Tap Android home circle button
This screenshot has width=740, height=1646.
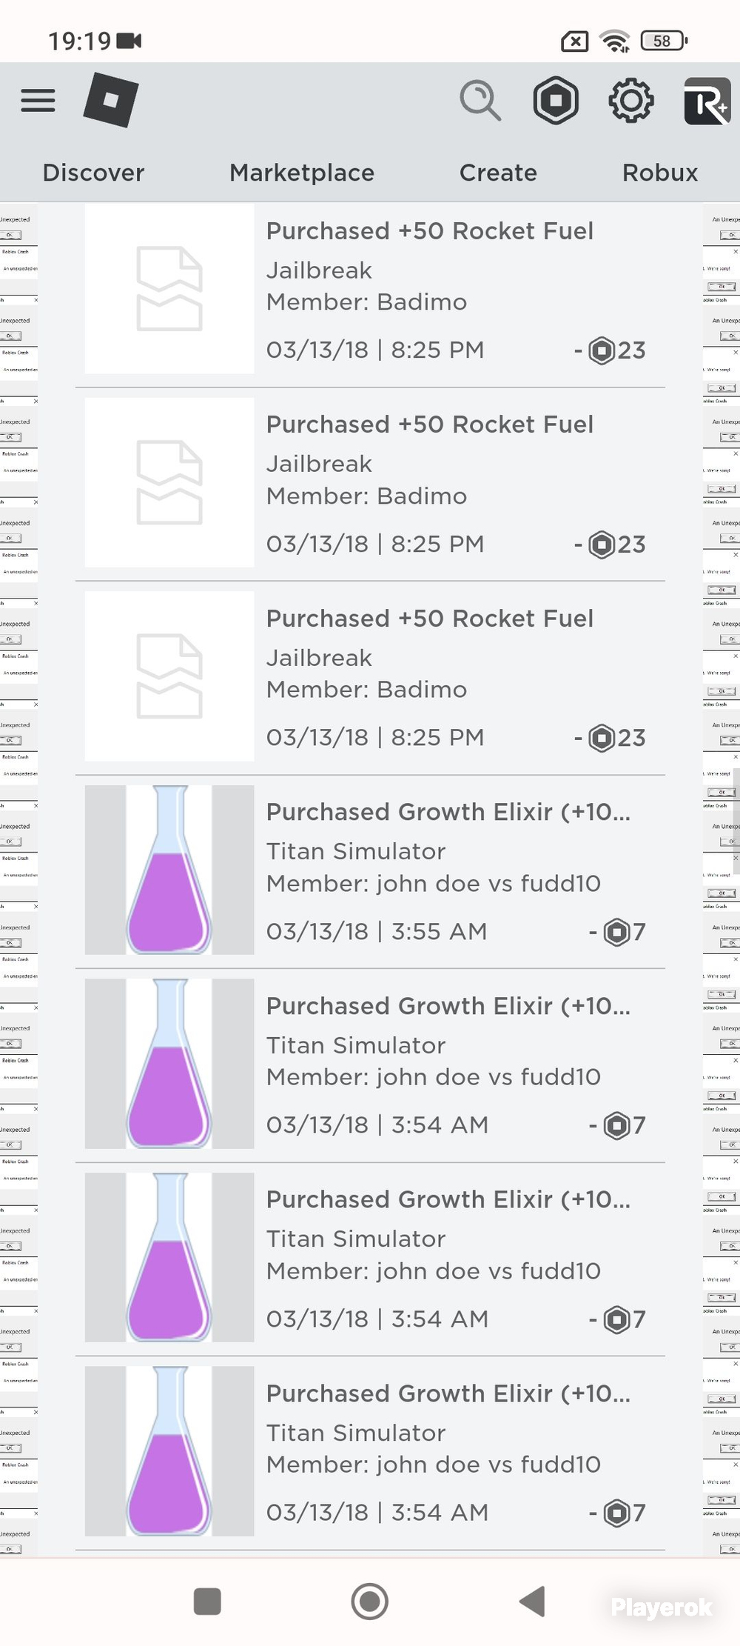tap(369, 1602)
